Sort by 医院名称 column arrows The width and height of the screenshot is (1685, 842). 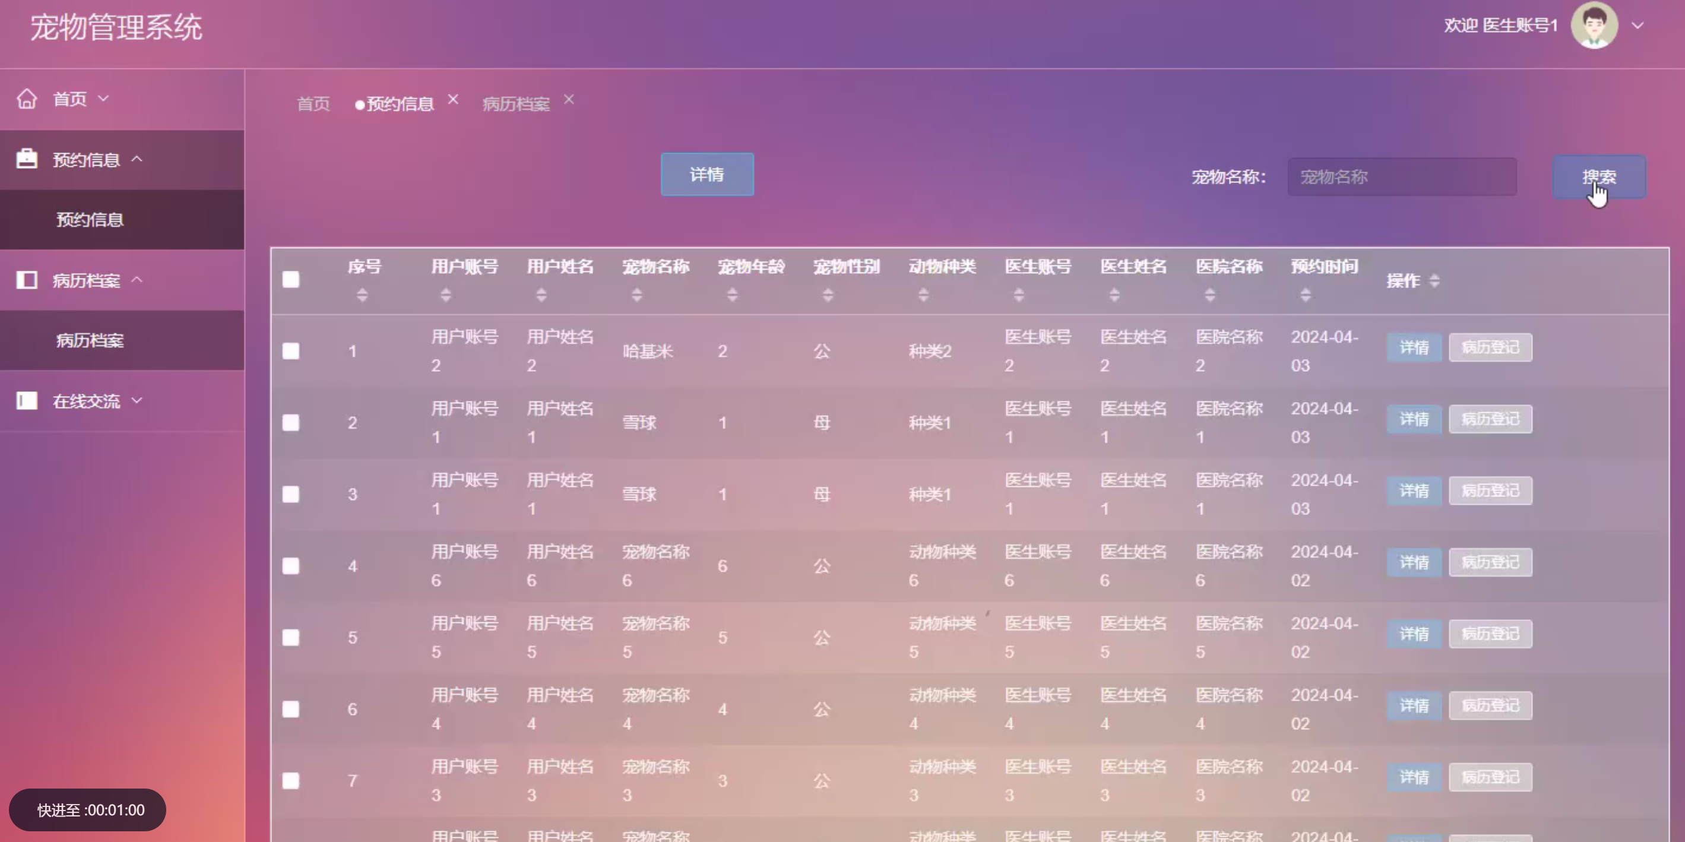[1209, 295]
